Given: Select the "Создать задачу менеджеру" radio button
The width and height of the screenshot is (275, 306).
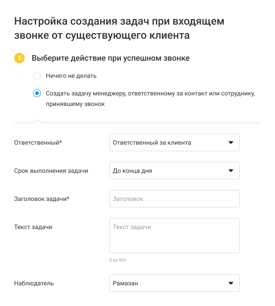Looking at the screenshot, I should [37, 93].
